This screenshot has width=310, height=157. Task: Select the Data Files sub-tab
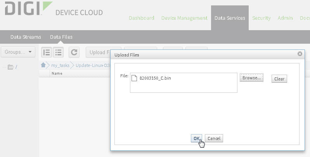click(61, 37)
